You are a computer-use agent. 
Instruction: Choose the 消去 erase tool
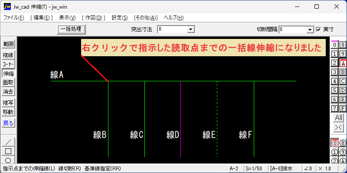pyautogui.click(x=8, y=92)
